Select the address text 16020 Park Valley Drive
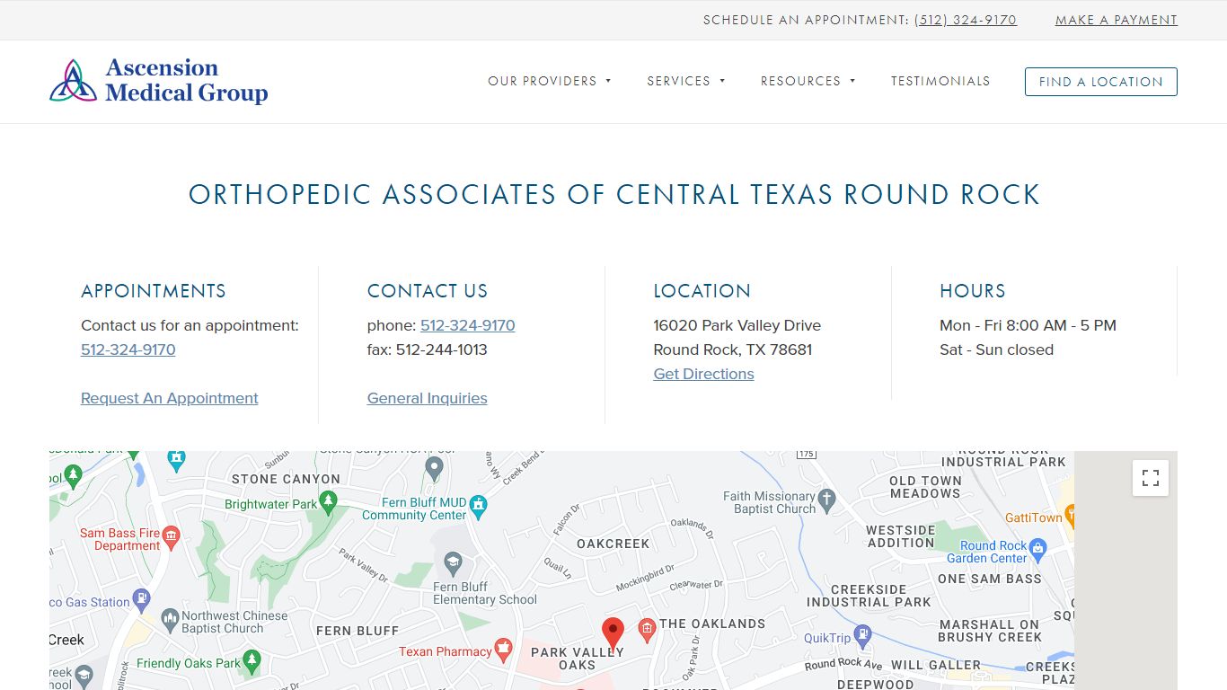Viewport: 1227px width, 690px height. tap(737, 325)
